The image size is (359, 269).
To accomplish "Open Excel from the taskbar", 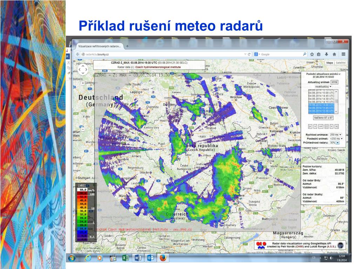I will (125, 258).
